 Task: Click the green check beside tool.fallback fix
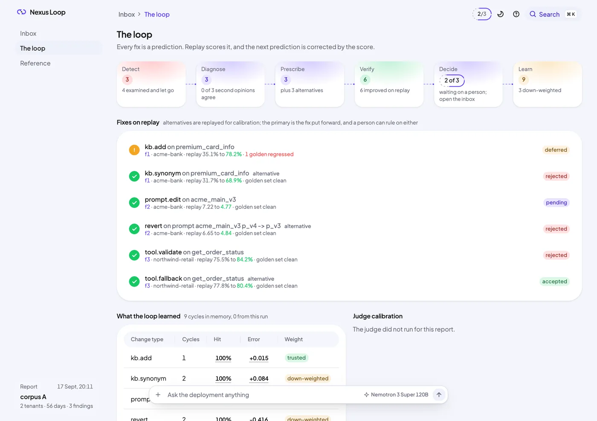(134, 282)
